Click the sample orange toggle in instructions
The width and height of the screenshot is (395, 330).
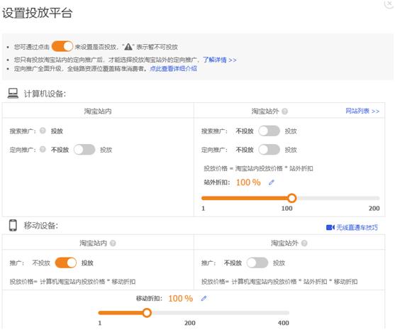coord(62,46)
